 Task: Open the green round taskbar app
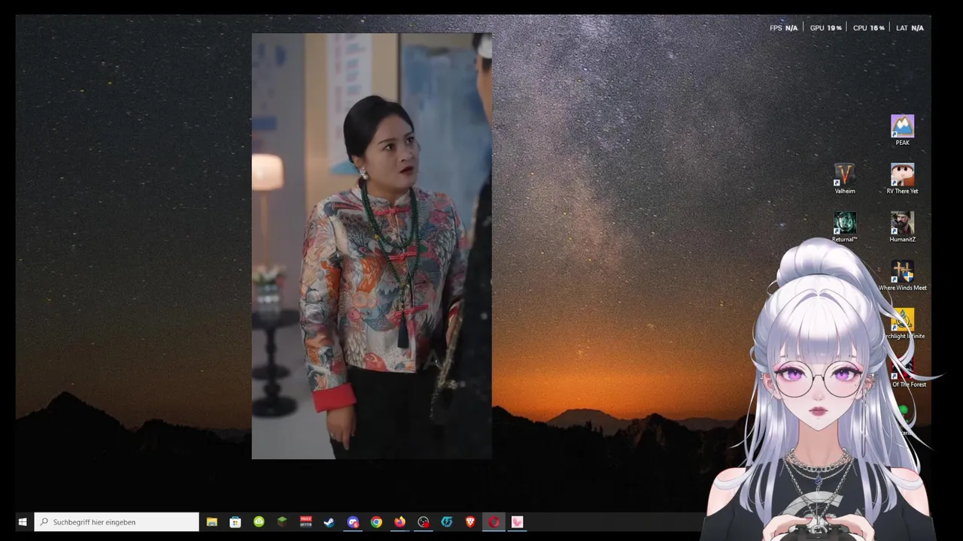click(x=259, y=521)
